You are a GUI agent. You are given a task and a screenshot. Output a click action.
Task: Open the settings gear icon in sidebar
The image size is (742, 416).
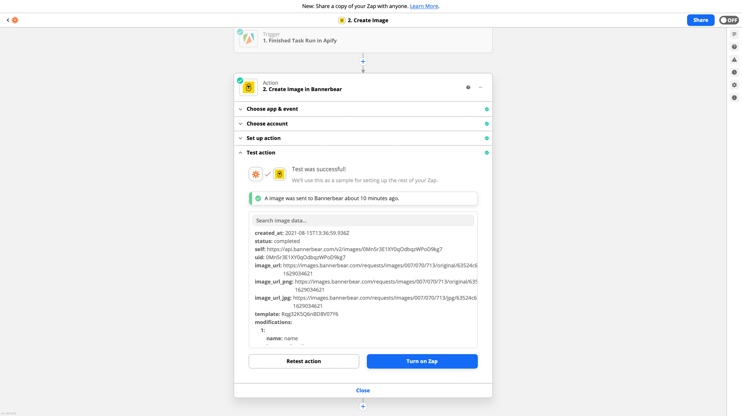(734, 85)
